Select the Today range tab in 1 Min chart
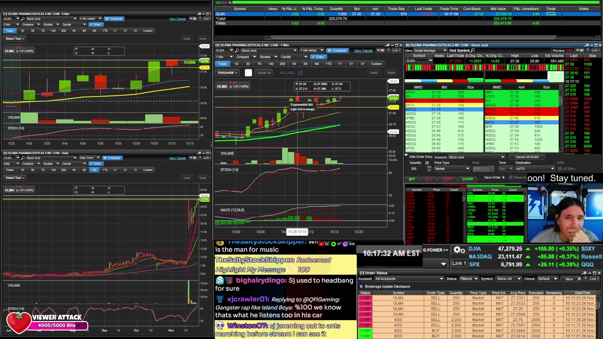 point(222,64)
